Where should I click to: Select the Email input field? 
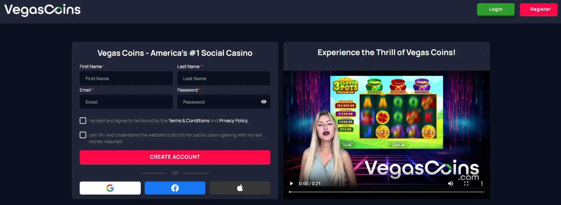(126, 102)
